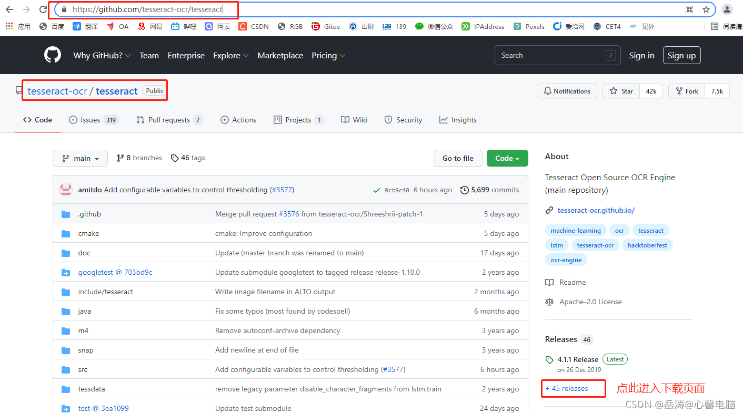Screen dimensions: 743x414
Task: Expand the Pricing dropdown
Action: tap(328, 55)
